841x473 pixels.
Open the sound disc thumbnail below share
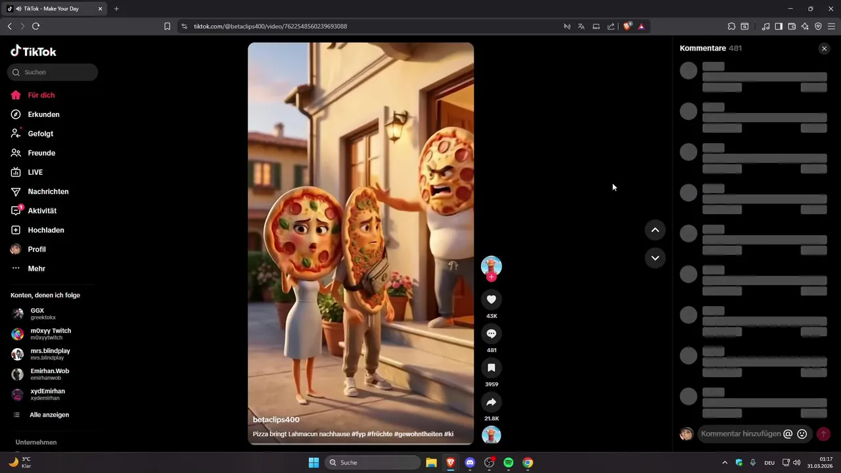pos(491,435)
